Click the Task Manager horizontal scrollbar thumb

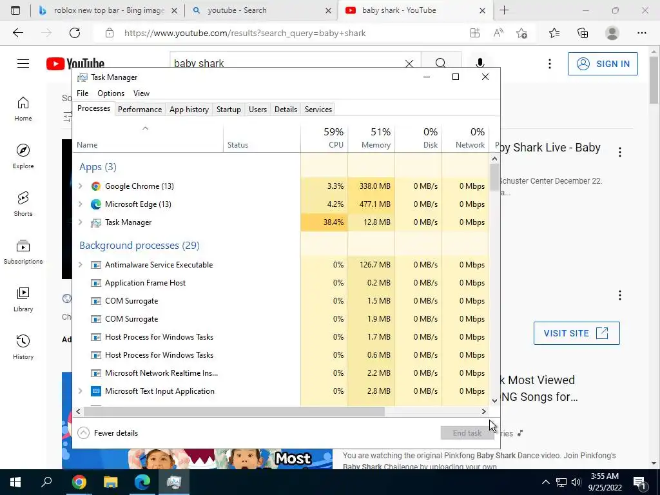point(234,411)
